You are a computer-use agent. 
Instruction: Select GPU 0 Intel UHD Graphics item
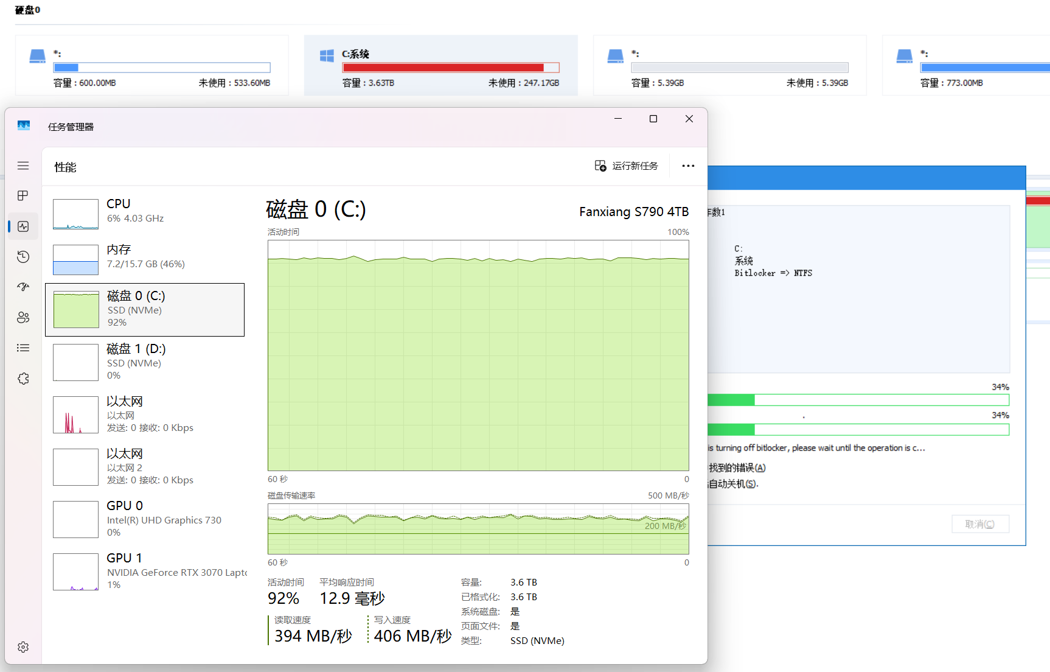coord(145,519)
